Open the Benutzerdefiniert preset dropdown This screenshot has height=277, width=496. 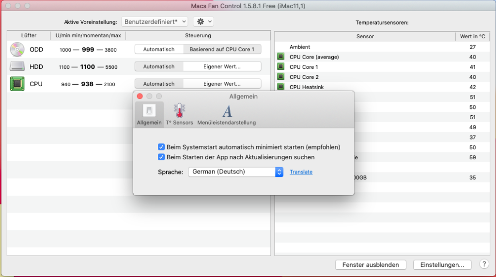pos(155,21)
